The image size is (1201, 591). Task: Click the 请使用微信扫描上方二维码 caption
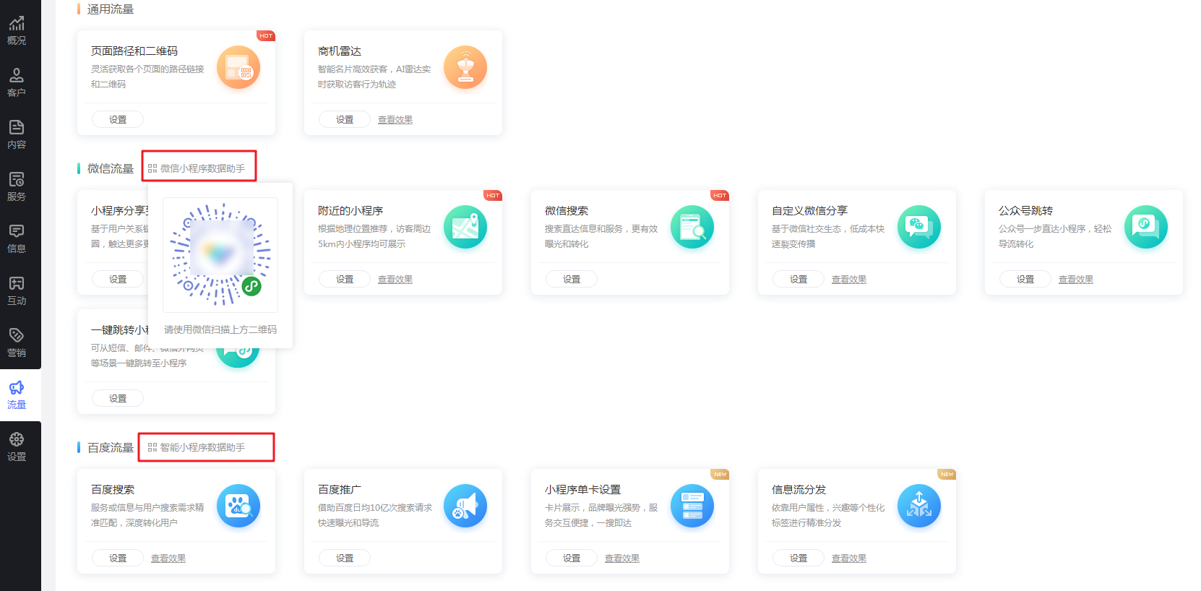click(220, 329)
